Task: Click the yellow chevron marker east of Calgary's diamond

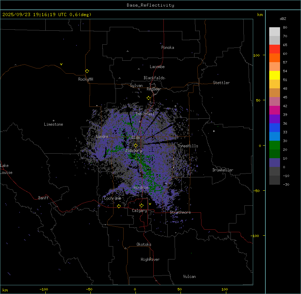Action: click(x=150, y=204)
